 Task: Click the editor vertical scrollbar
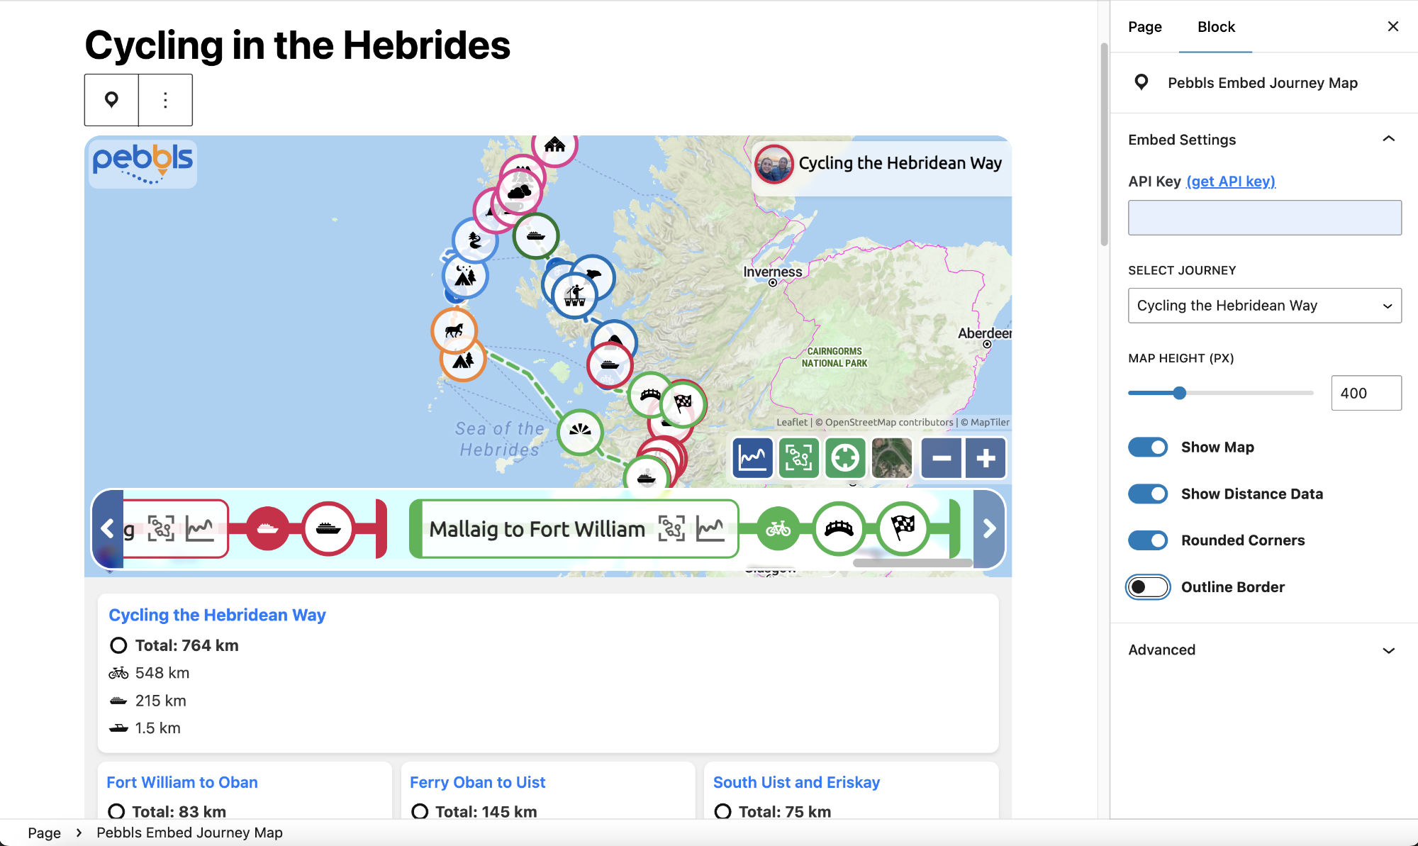[1104, 144]
